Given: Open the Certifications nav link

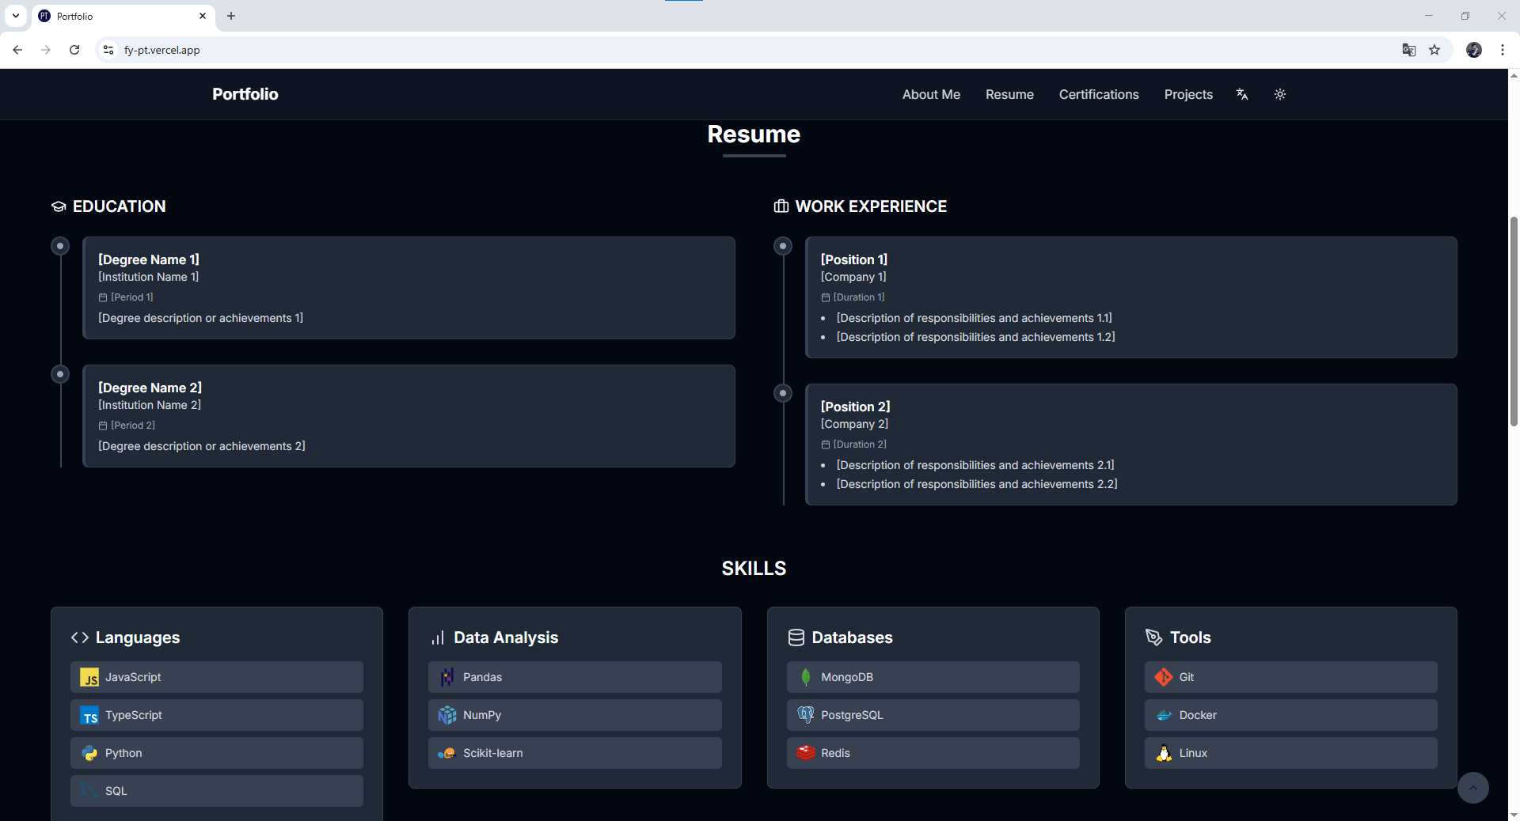Looking at the screenshot, I should (x=1099, y=94).
